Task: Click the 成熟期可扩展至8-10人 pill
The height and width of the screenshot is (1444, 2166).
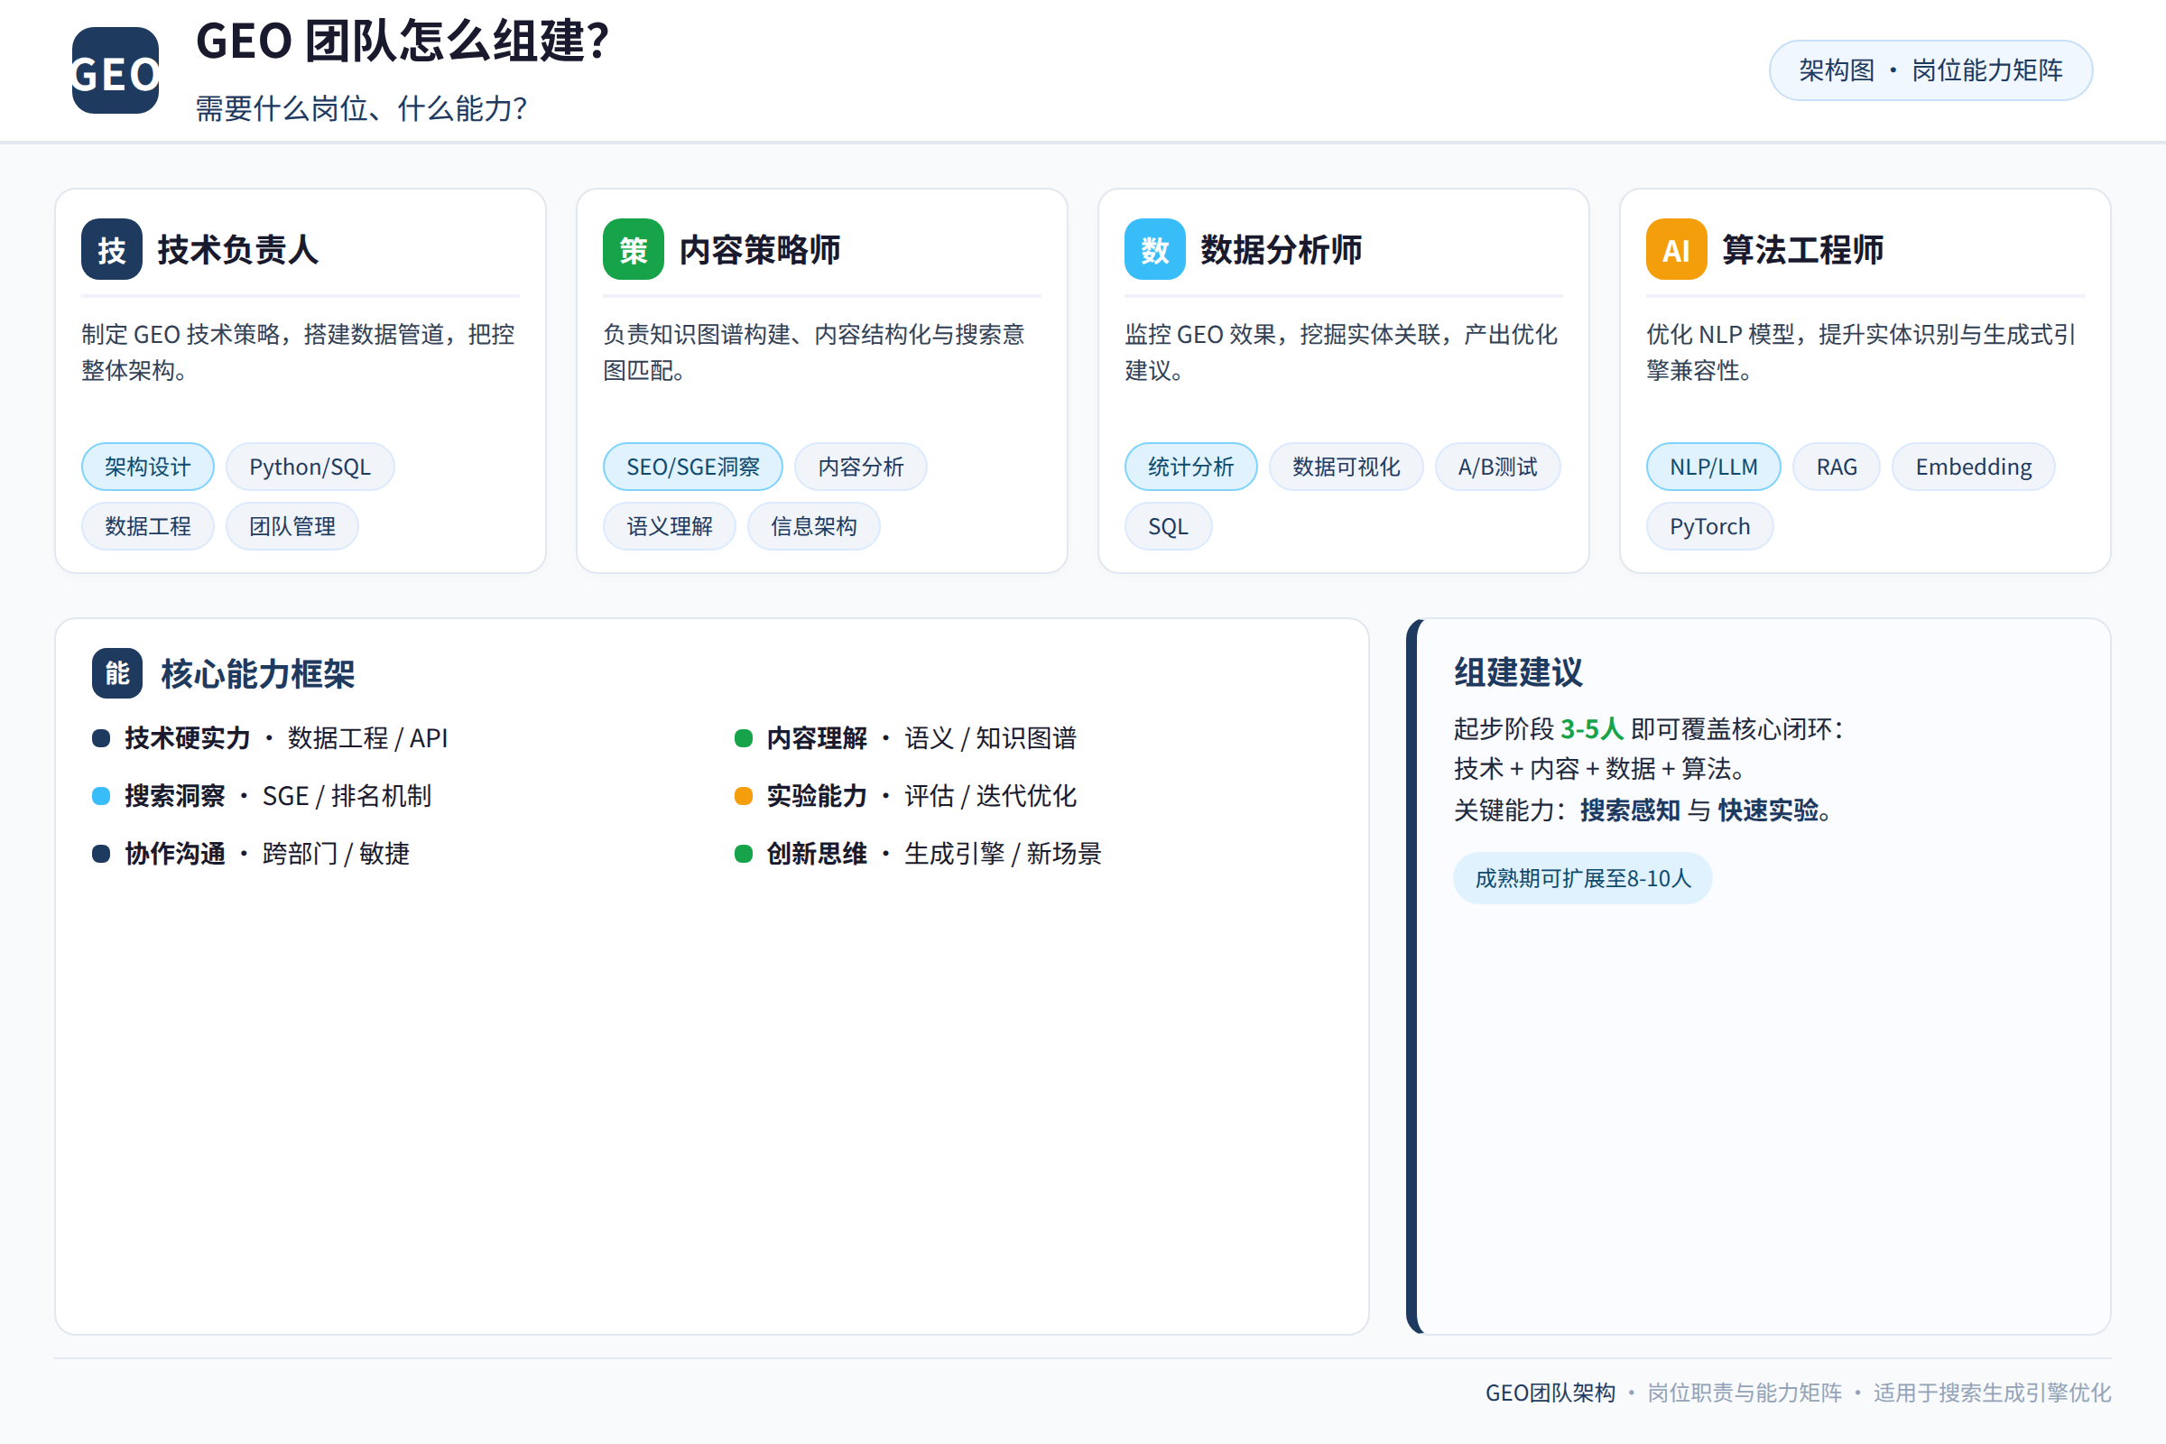Action: [1583, 877]
